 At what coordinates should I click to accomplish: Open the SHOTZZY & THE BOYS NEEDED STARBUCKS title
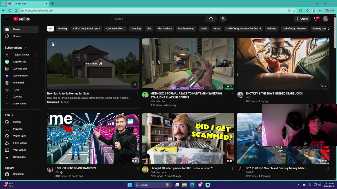tap(274, 93)
